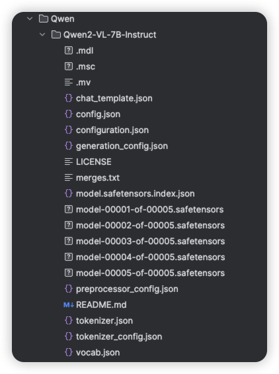Select configuration.json in the tree
The width and height of the screenshot is (279, 374).
pos(112,130)
